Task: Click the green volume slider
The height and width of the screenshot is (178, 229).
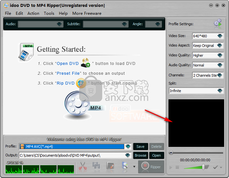Action: [x=196, y=167]
